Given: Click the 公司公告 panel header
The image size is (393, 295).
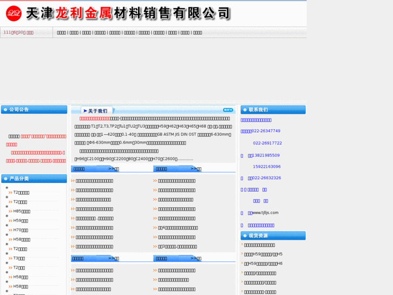Looking at the screenshot, I should pyautogui.click(x=34, y=109).
